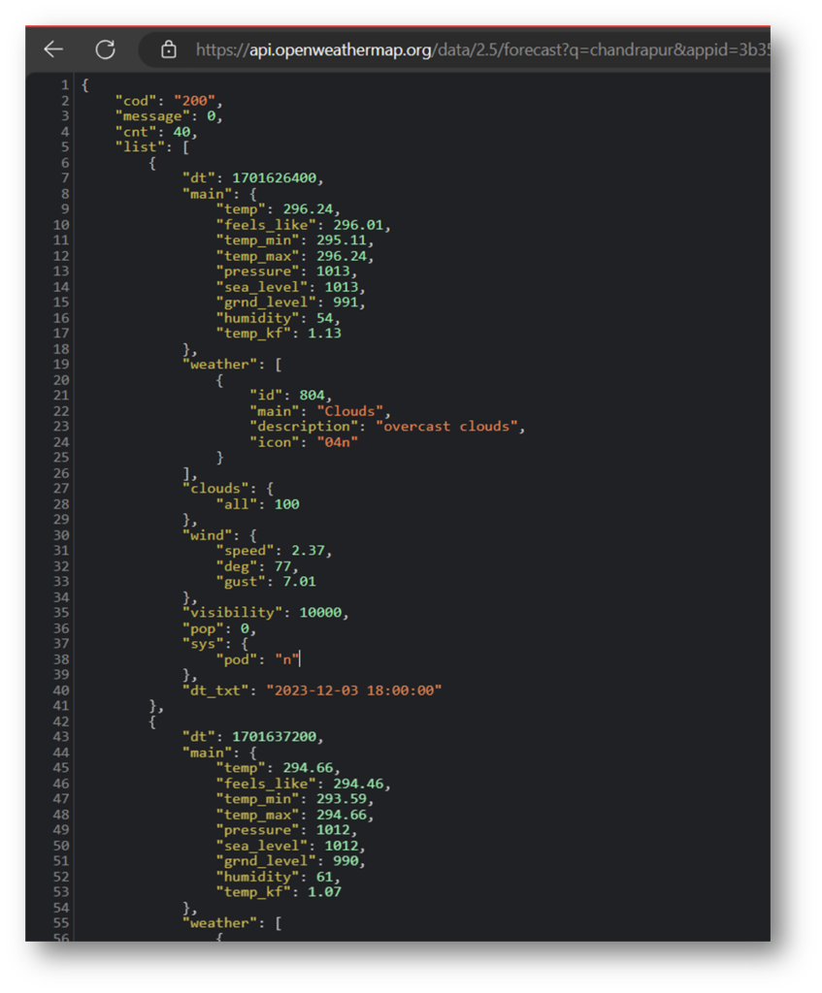Select the icon code "04n"

[x=340, y=441]
